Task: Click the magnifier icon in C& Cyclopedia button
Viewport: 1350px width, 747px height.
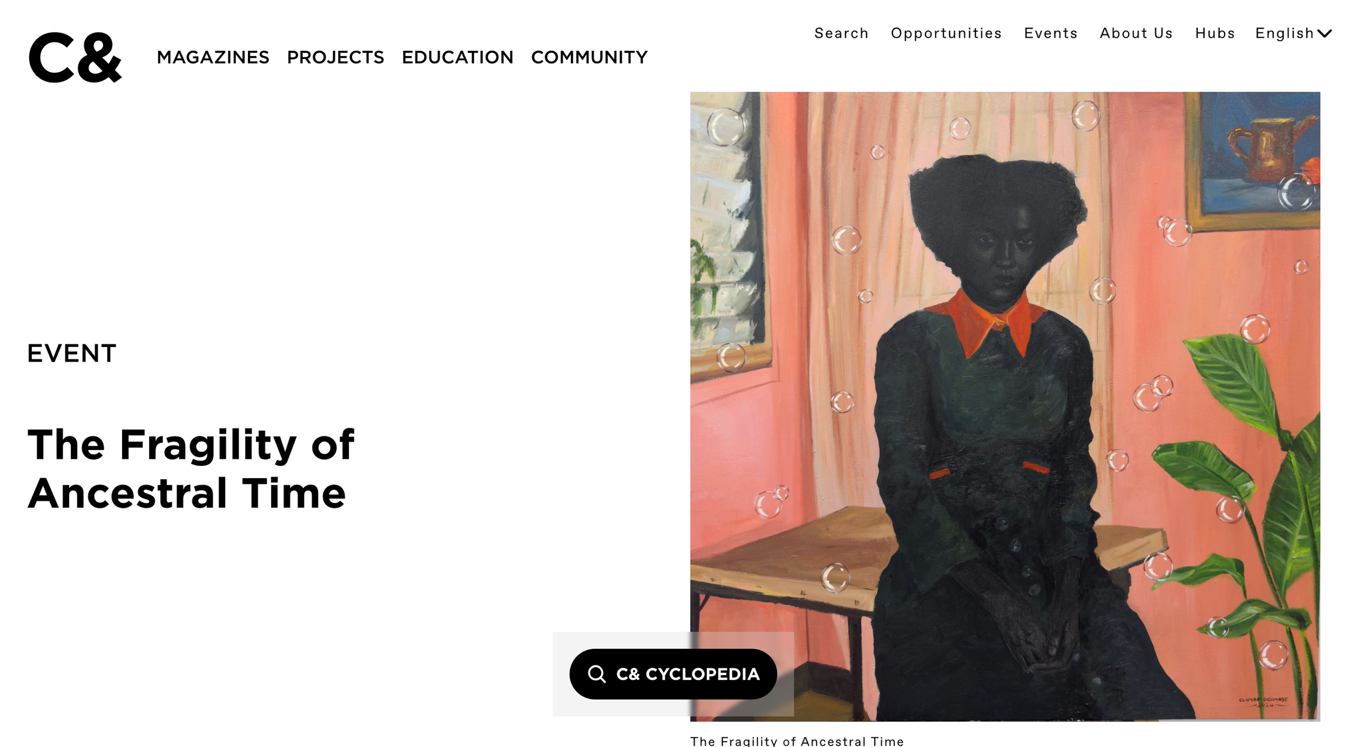Action: click(x=597, y=674)
